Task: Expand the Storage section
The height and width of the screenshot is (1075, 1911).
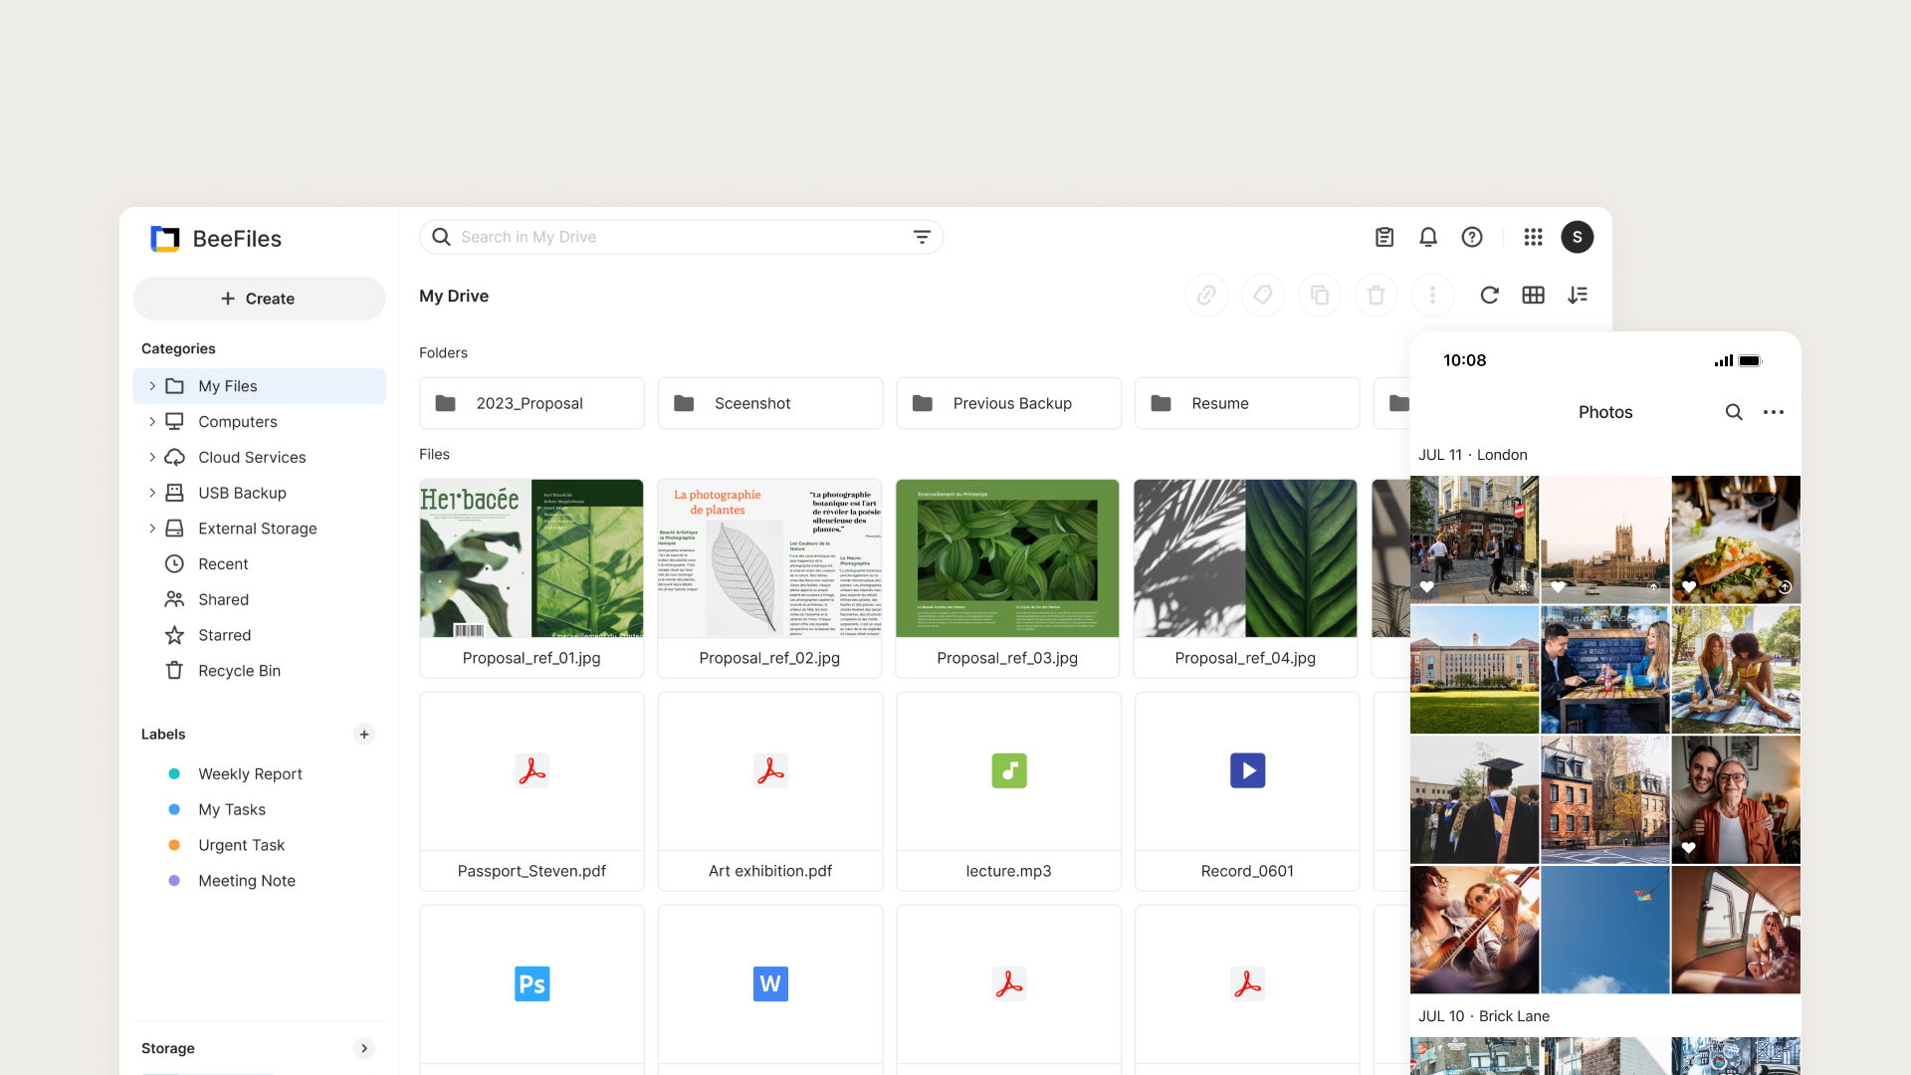Action: 364,1048
